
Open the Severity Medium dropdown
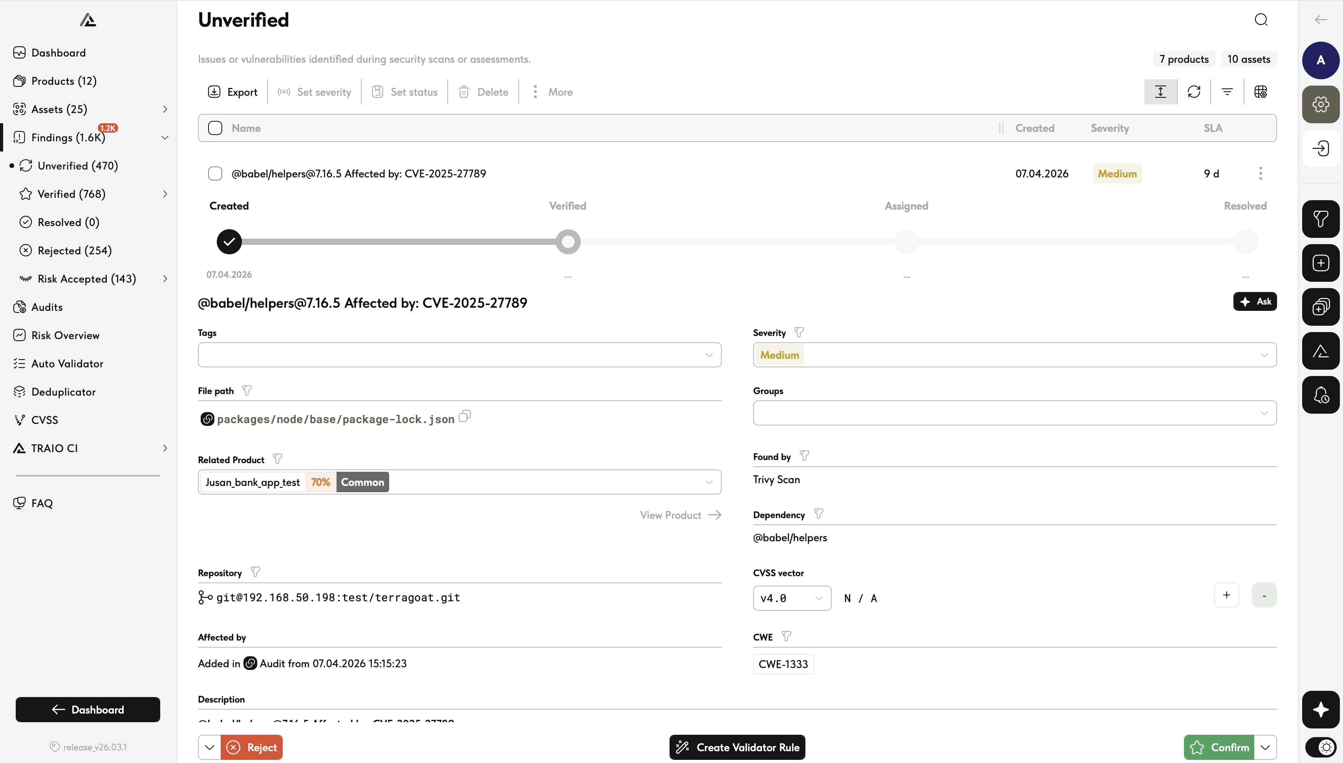[1014, 355]
